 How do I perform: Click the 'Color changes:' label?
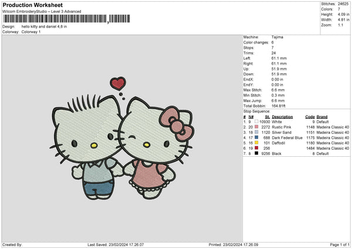point(256,42)
